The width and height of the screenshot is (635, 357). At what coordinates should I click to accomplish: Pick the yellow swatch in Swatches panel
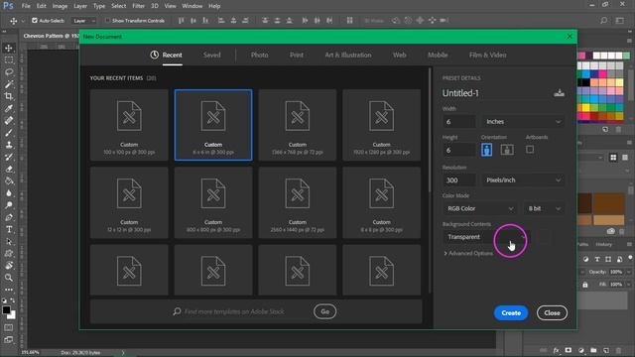[585, 108]
